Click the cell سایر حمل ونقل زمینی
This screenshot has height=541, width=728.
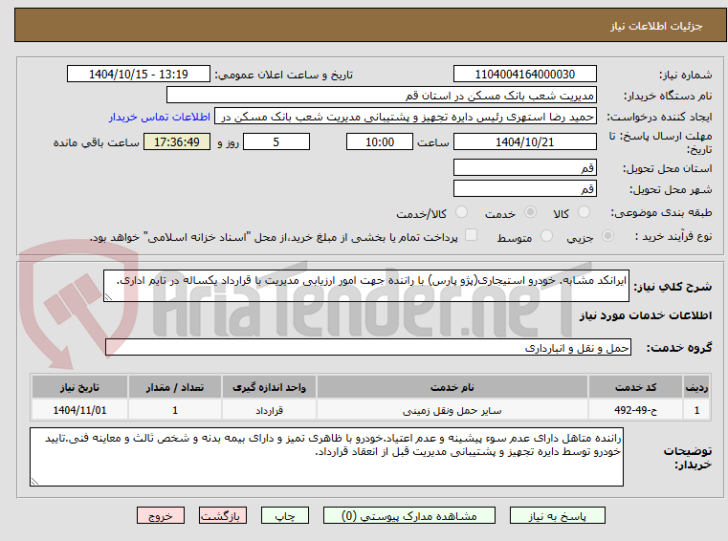452,410
